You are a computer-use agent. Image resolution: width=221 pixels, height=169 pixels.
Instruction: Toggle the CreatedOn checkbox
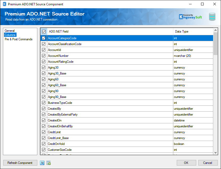click(44, 120)
